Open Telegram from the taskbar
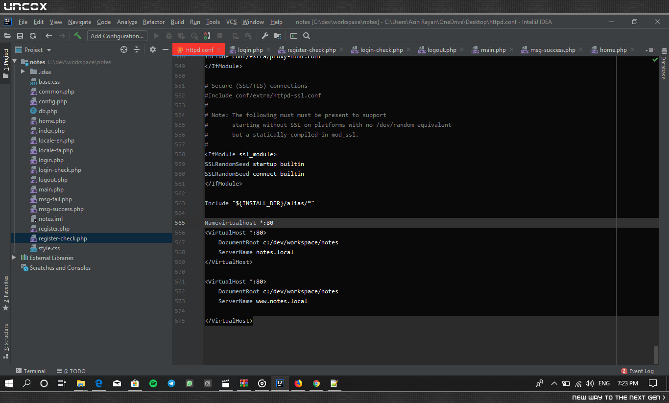The height and width of the screenshot is (403, 669). (x=171, y=383)
